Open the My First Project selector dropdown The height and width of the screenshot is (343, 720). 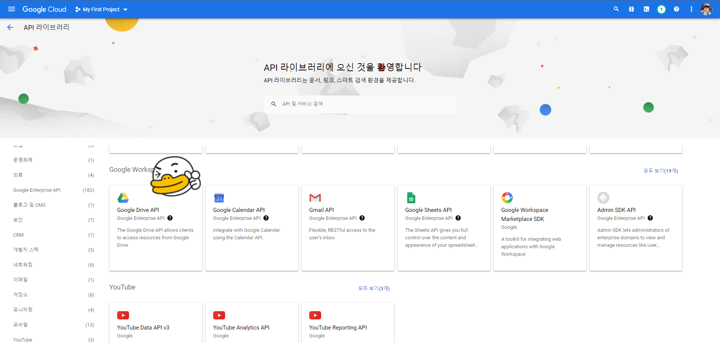[x=101, y=9]
